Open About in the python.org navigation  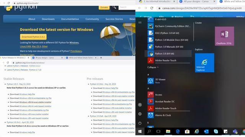32,19
